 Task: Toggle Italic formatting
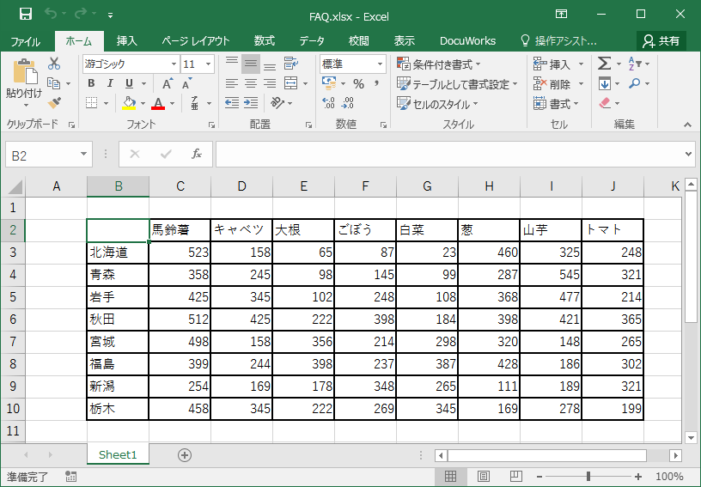click(111, 83)
